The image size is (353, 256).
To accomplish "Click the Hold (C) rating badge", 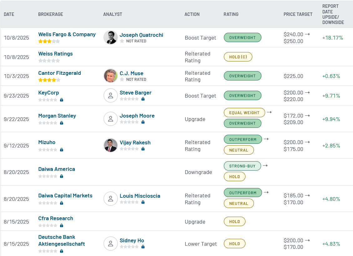I will pyautogui.click(x=238, y=57).
